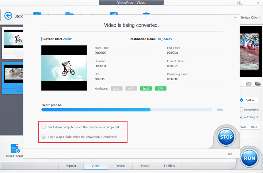Click the 1/2 queue counter
Screen dimensions: 263x173
coord(230,154)
